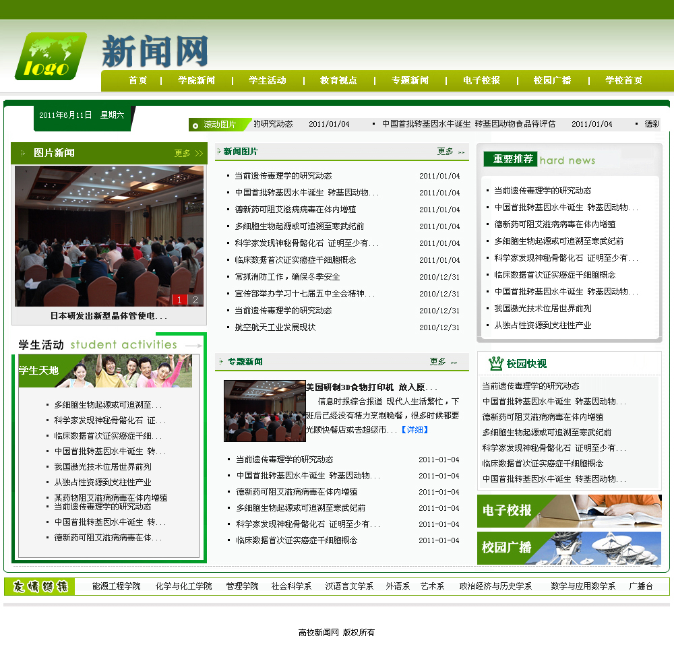The image size is (674, 657).
Task: Open 常抓消防工作，确保冬季安全 news item
Action: (288, 277)
